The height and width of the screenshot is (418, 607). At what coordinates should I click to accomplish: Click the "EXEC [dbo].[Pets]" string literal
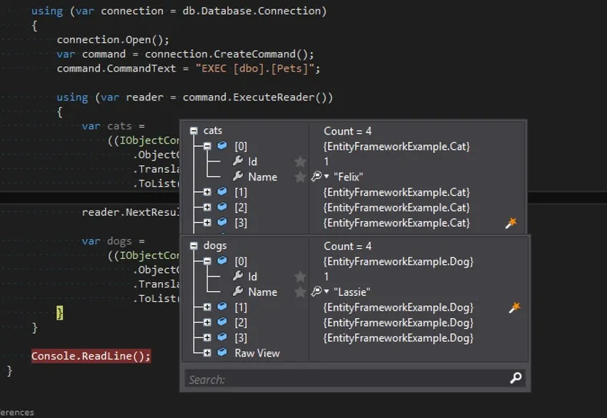[254, 69]
